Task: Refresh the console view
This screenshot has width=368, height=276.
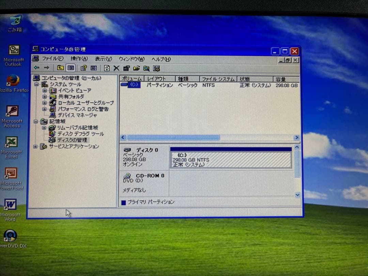Action: pos(107,68)
